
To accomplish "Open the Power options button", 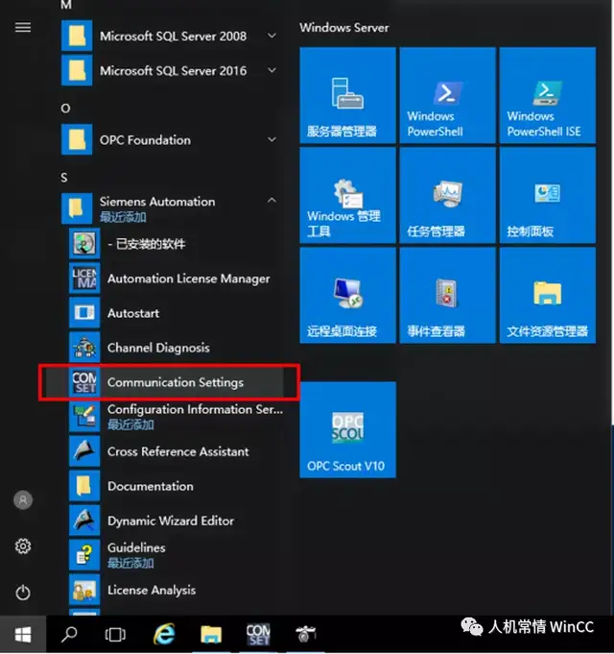I will pyautogui.click(x=23, y=593).
